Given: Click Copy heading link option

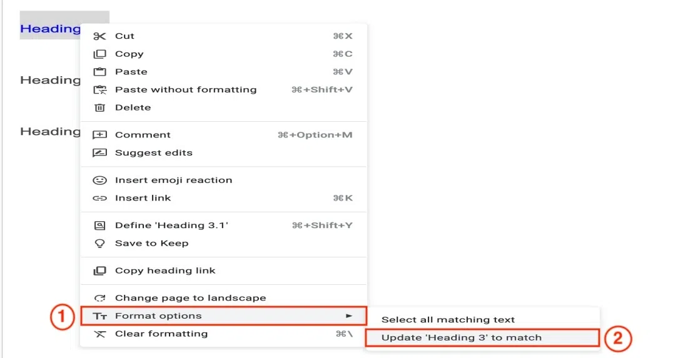Looking at the screenshot, I should point(165,271).
